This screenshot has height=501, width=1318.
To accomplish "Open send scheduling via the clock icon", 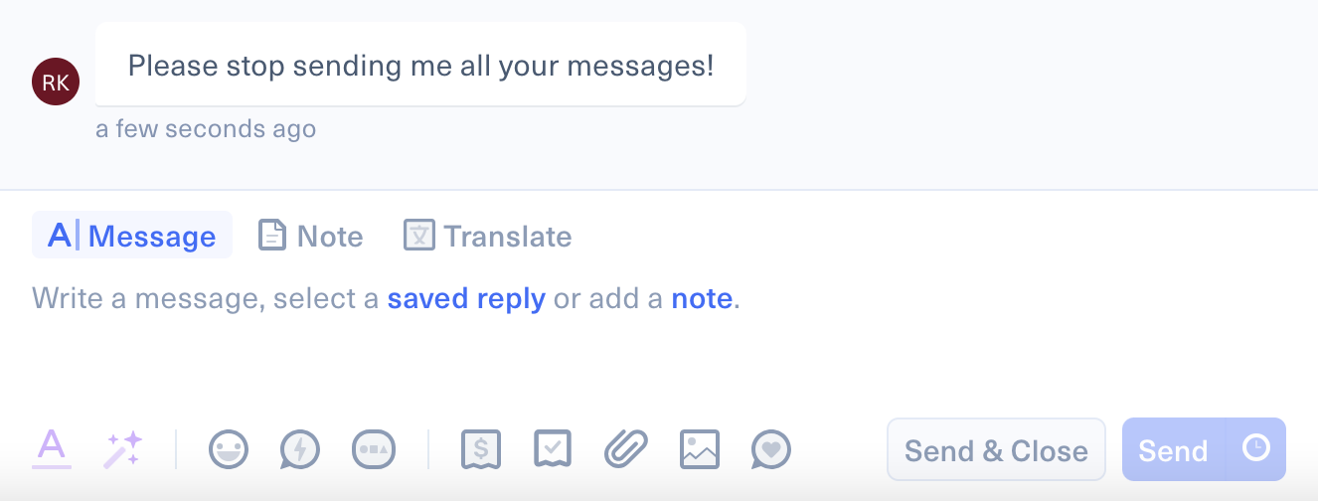I will pos(1256,448).
